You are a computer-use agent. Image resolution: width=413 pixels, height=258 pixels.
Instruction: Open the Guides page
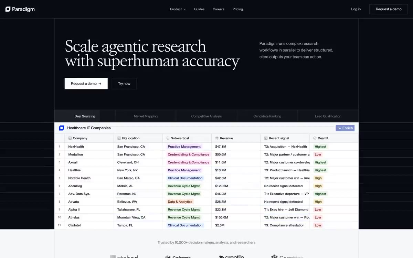[199, 9]
